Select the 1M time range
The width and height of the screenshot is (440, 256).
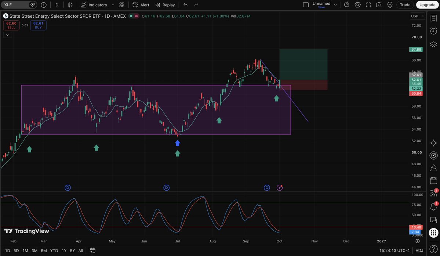(25, 250)
